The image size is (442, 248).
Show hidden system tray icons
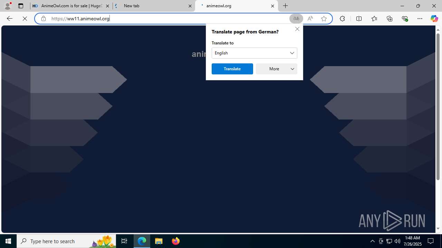pyautogui.click(x=373, y=241)
